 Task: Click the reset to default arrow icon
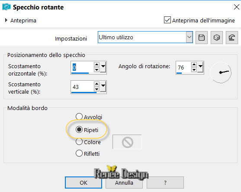point(232,38)
